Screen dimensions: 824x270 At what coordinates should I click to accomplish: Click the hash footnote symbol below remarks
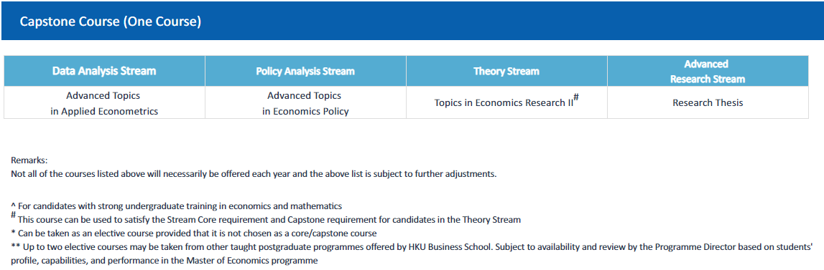point(13,215)
